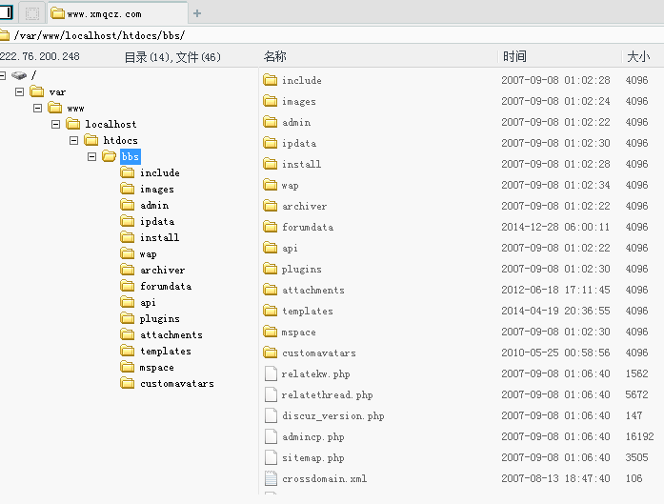Click the relatethread.php file icon
This screenshot has height=504, width=664.
click(271, 394)
